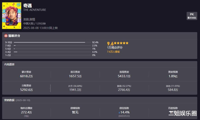The height and width of the screenshot is (120, 200).
Task: Click 累计票房 value 6018.2万
Action: [26, 76]
